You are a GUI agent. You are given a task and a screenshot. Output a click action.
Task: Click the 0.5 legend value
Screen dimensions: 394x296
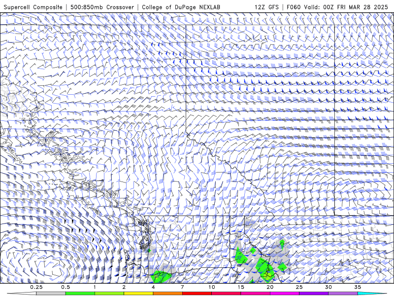point(66,287)
